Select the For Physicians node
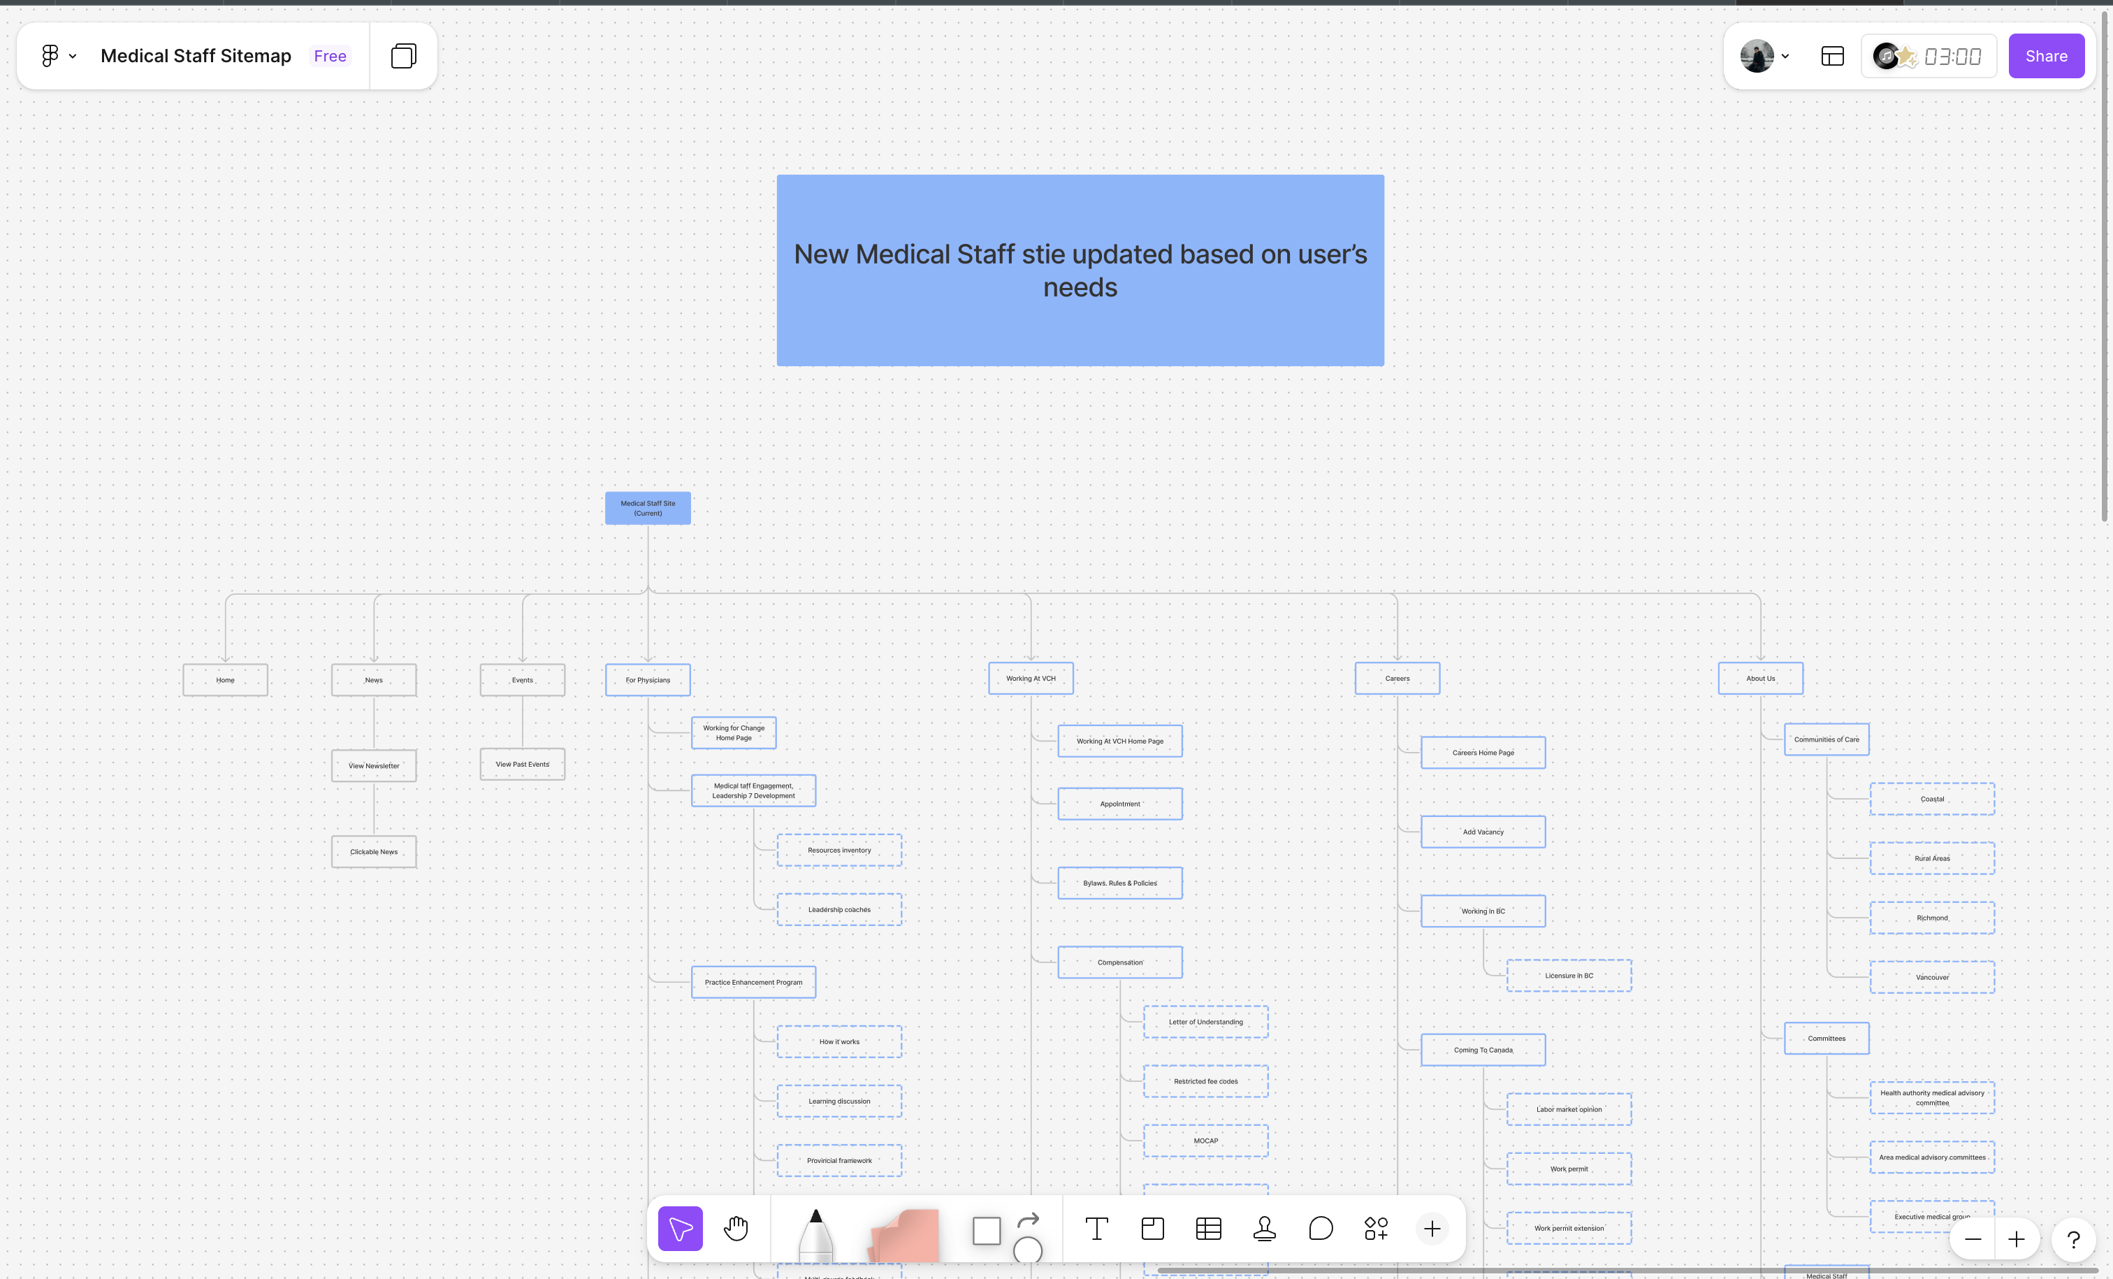 [x=648, y=679]
